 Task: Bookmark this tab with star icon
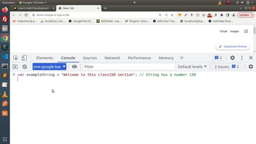(172, 15)
